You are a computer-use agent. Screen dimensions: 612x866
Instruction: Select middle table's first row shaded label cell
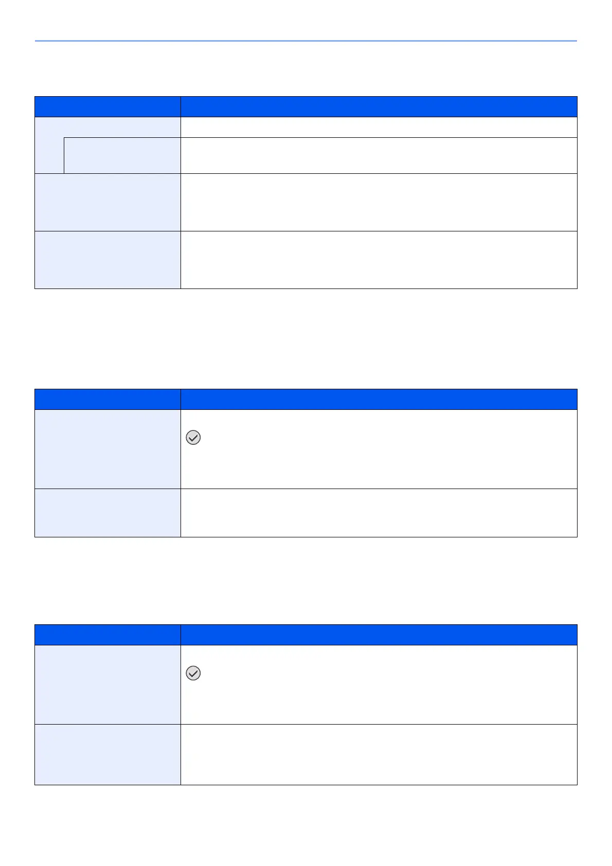pos(107,449)
